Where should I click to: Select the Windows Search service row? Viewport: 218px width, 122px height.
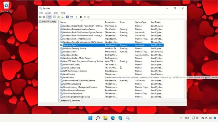112,45
